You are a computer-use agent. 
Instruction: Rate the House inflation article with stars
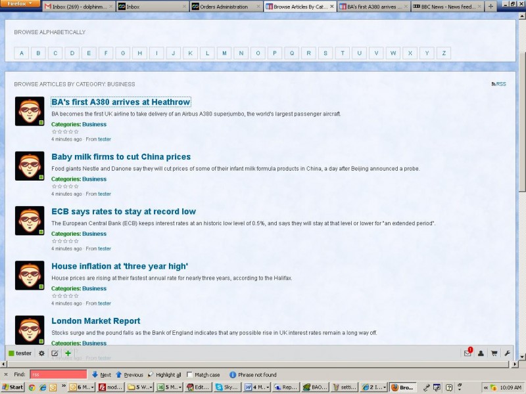(x=65, y=296)
